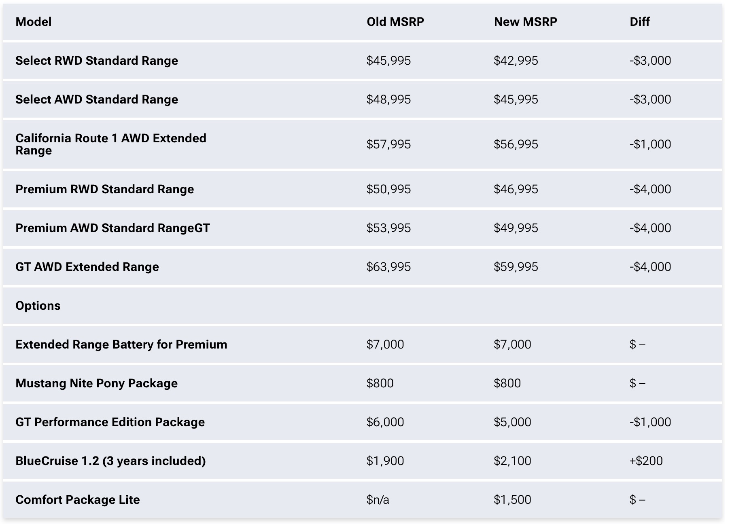Screen dimensions: 730x524
Task: Click the $59,995 new MSRP value
Action: 516,267
